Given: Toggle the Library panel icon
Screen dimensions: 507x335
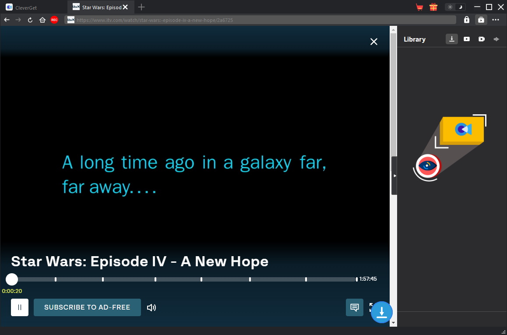Looking at the screenshot, I should tap(481, 20).
